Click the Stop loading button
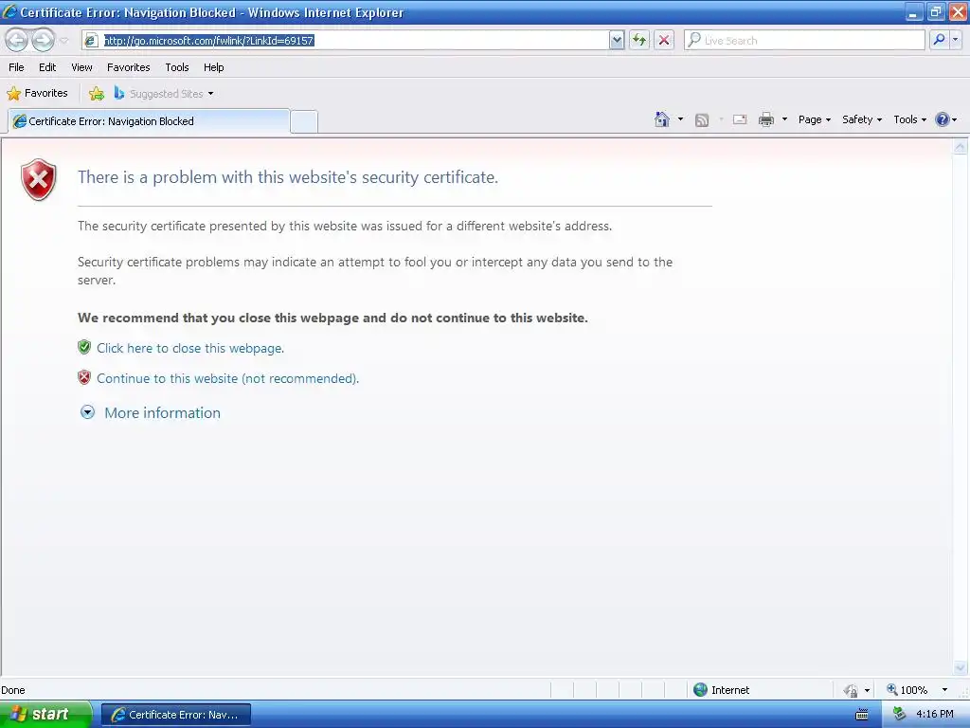The width and height of the screenshot is (970, 728). [x=664, y=40]
